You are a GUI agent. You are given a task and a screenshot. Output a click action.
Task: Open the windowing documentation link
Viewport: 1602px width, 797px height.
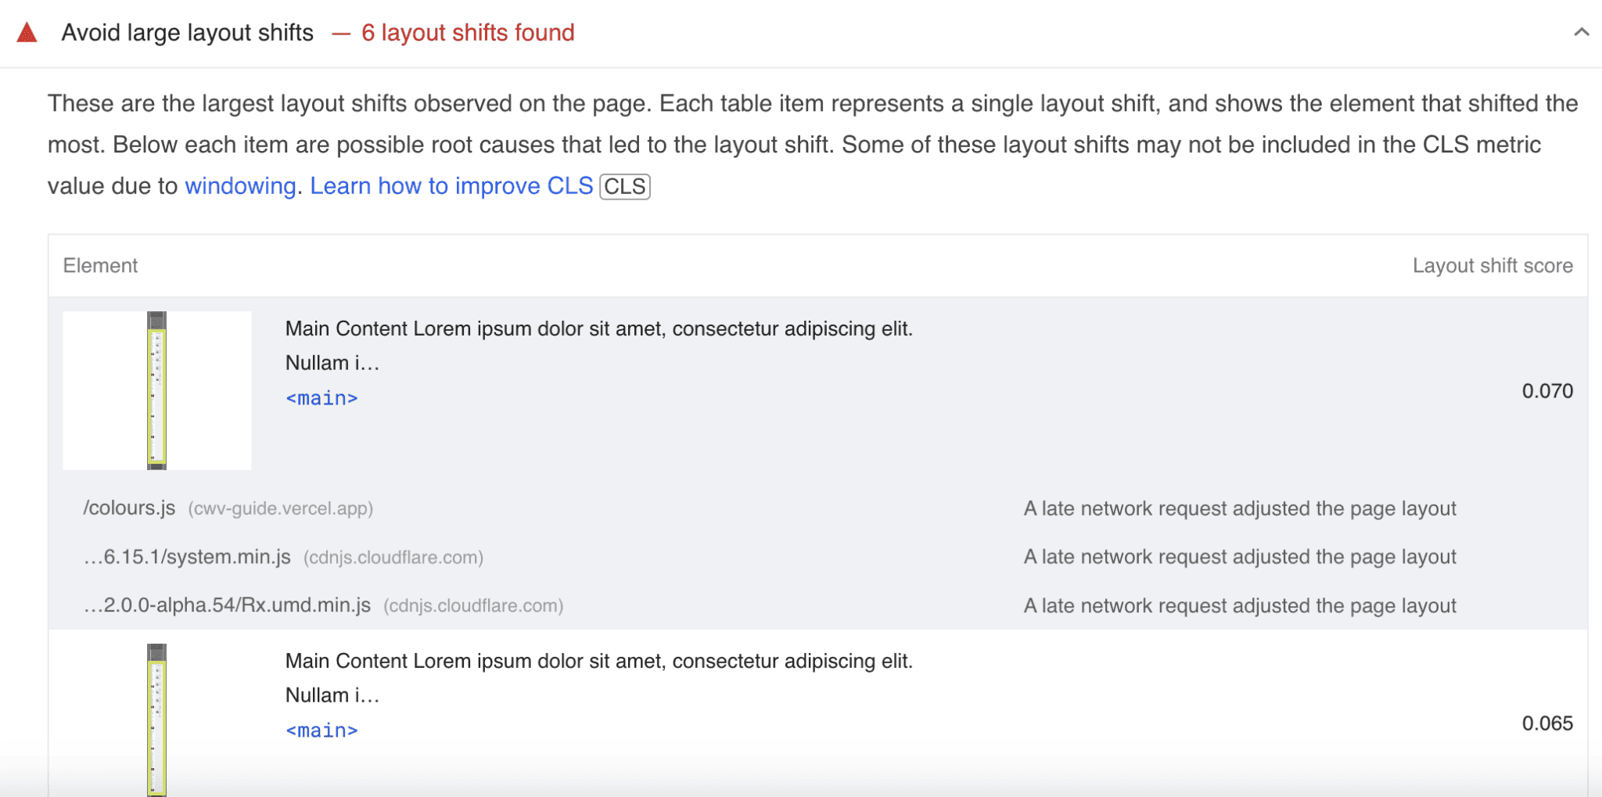point(239,185)
